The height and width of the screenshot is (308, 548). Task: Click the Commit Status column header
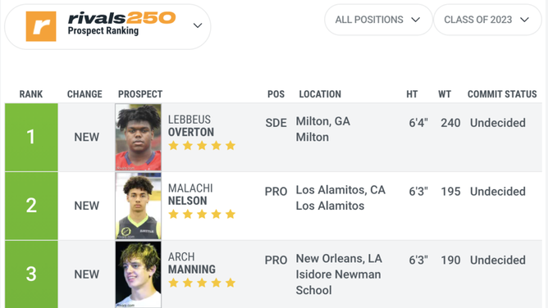pos(502,94)
